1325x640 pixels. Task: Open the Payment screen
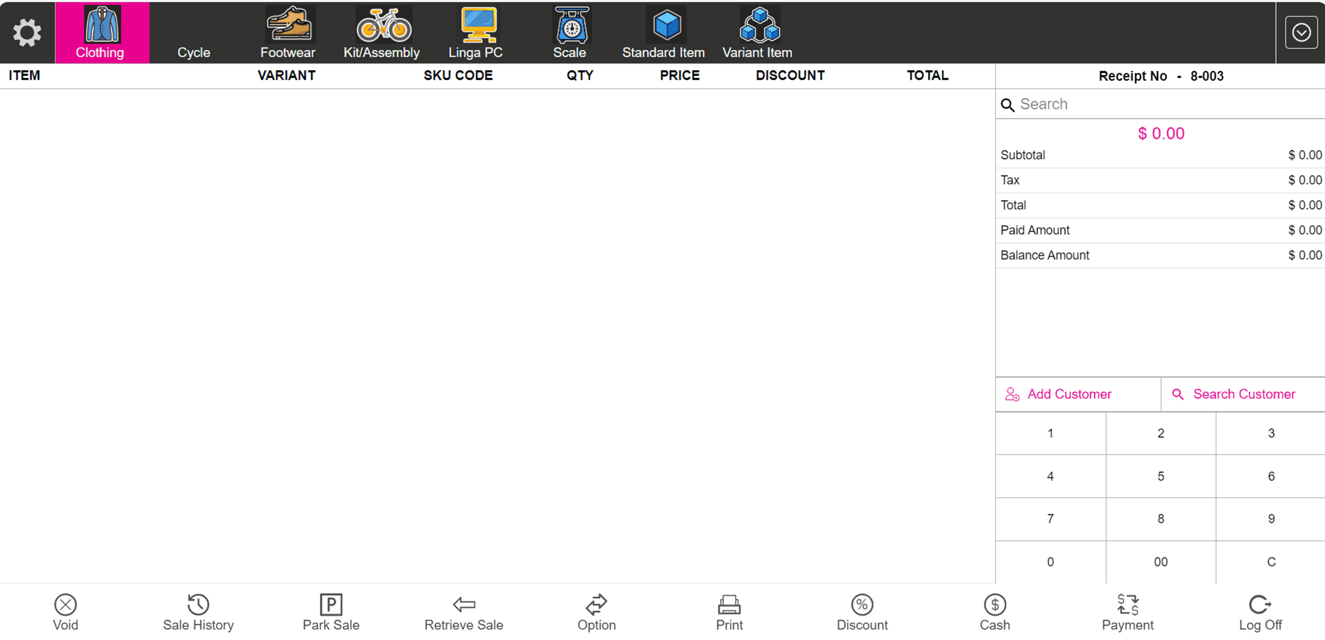click(1127, 612)
